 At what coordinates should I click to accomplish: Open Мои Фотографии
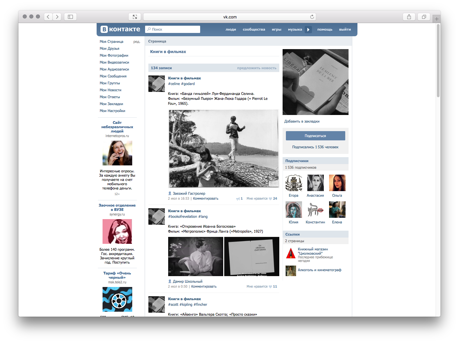tap(114, 55)
